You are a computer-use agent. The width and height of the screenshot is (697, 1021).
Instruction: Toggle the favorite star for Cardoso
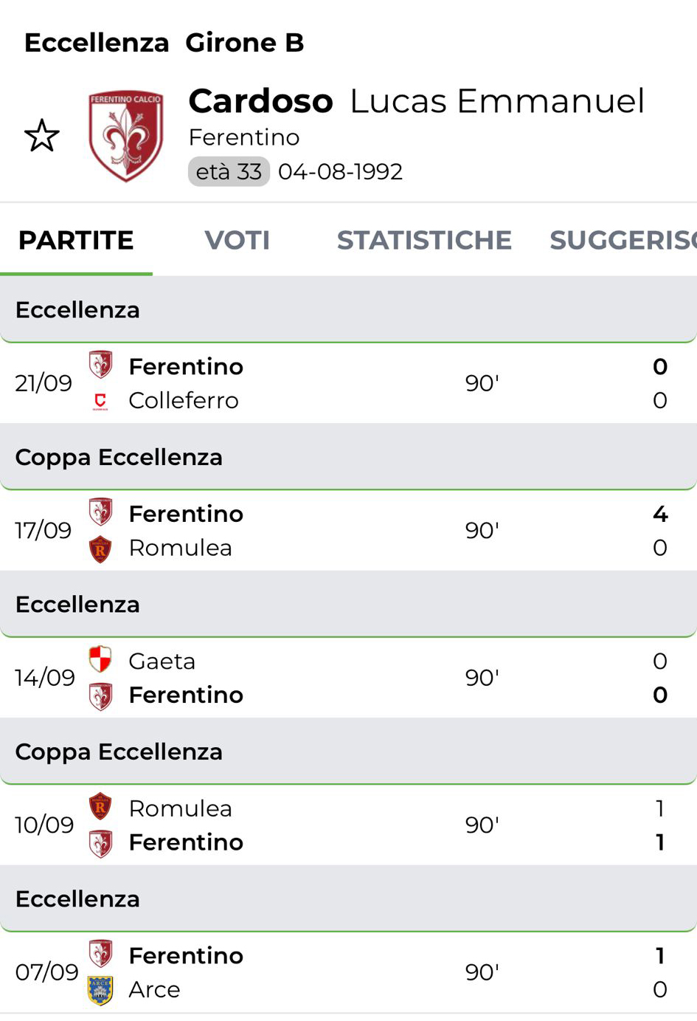point(42,136)
